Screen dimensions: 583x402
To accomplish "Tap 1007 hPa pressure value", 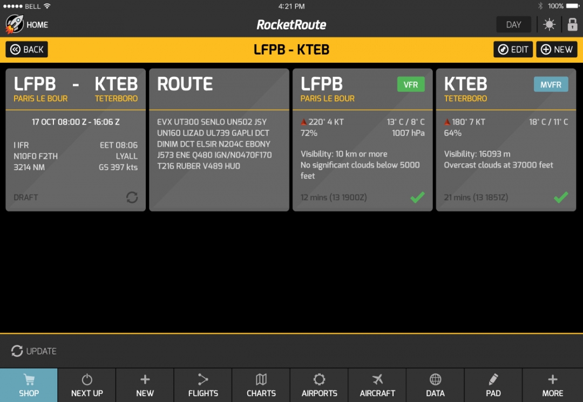I will point(408,133).
